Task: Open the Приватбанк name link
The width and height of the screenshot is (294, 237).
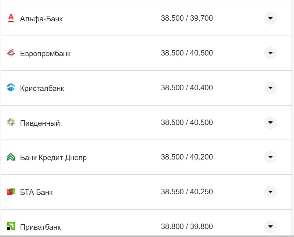Action: point(41,227)
